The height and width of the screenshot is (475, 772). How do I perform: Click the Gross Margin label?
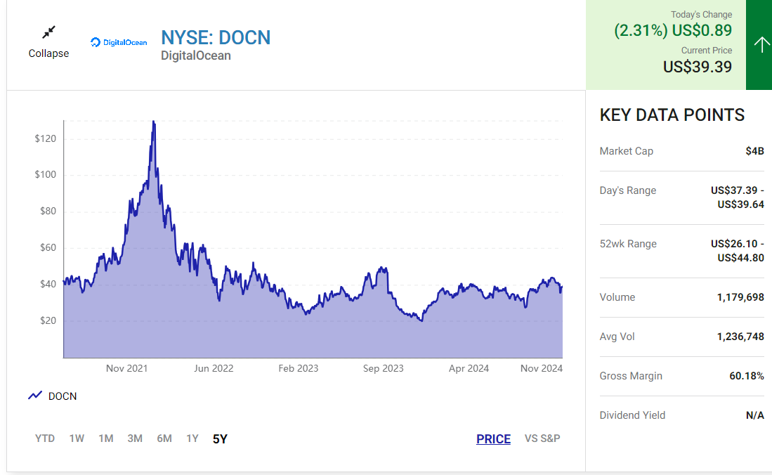(x=631, y=376)
